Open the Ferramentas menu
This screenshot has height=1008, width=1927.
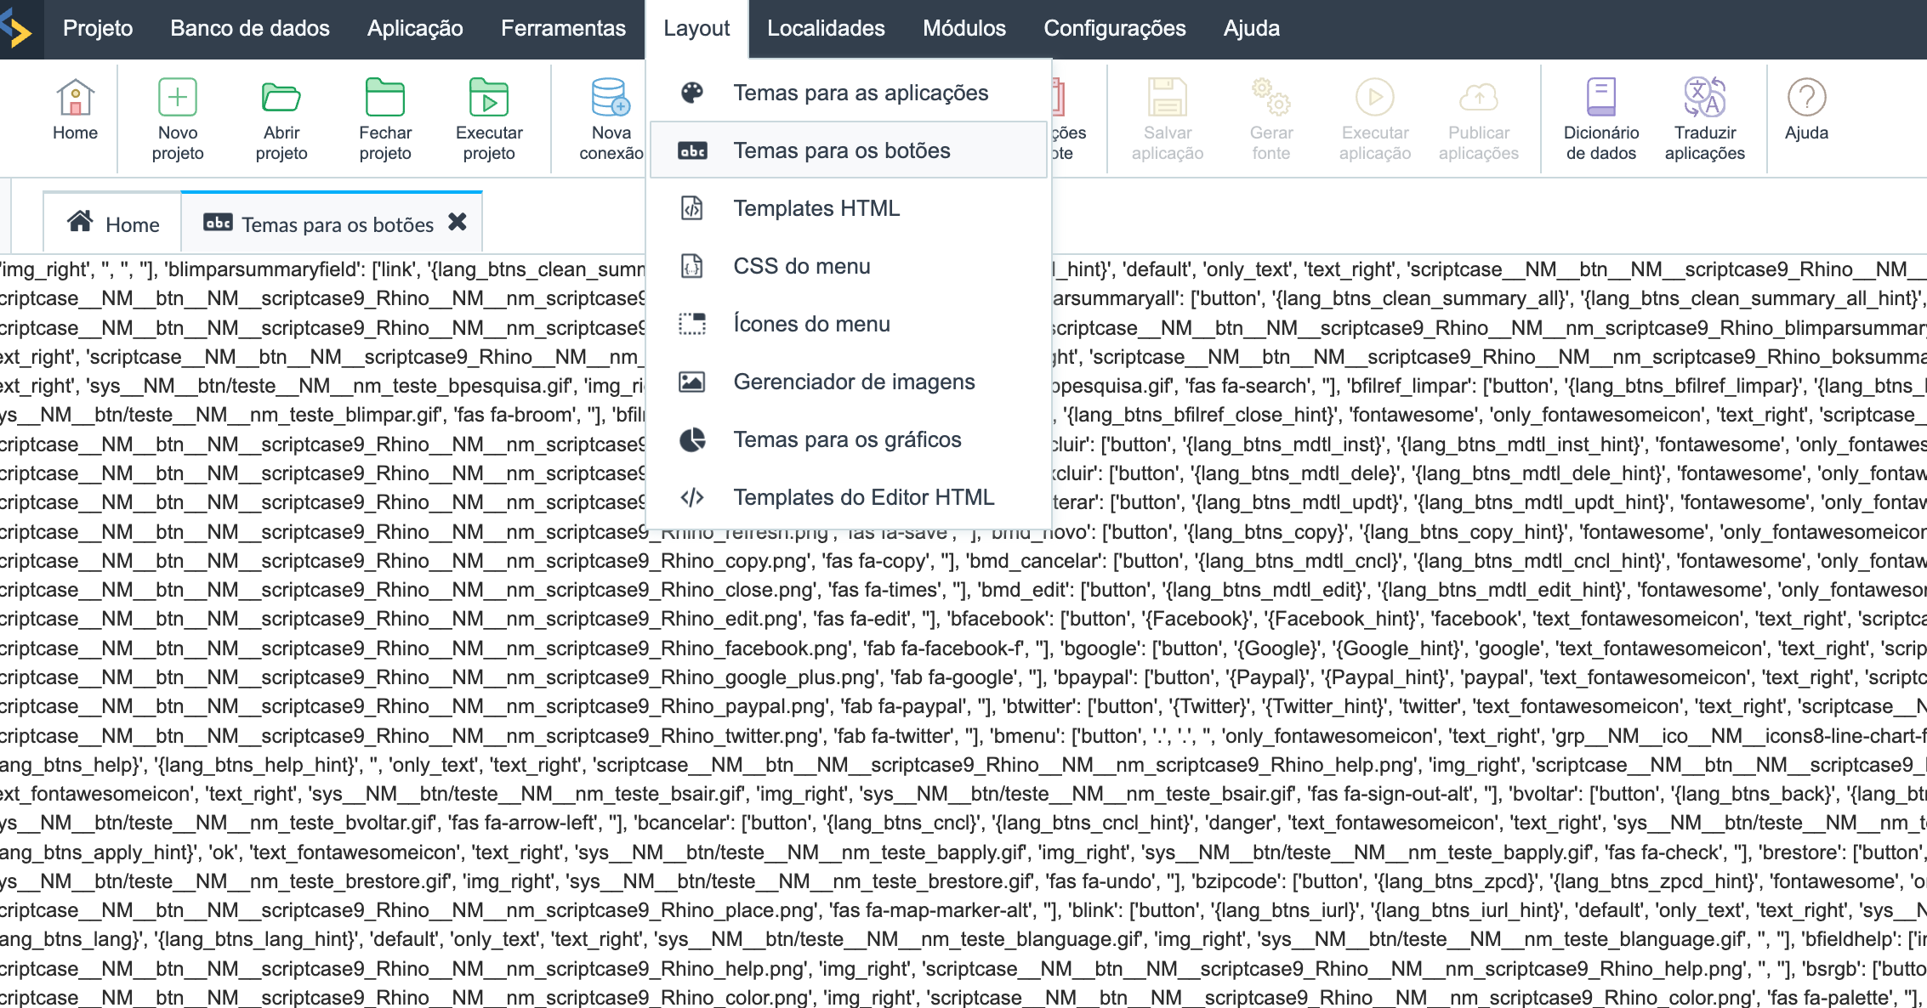coord(563,28)
